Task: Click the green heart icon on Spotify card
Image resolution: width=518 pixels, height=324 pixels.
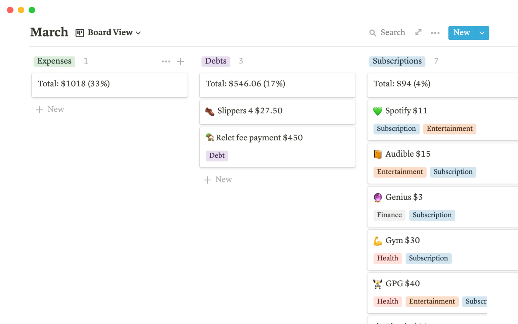Action: 378,111
